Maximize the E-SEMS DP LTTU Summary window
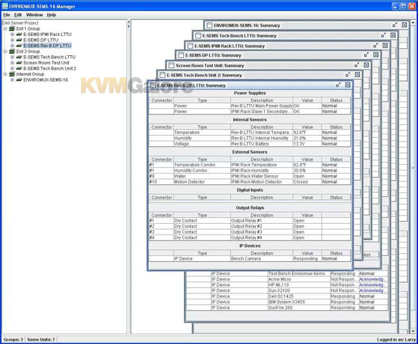The height and width of the screenshot is (344, 418). point(367,55)
